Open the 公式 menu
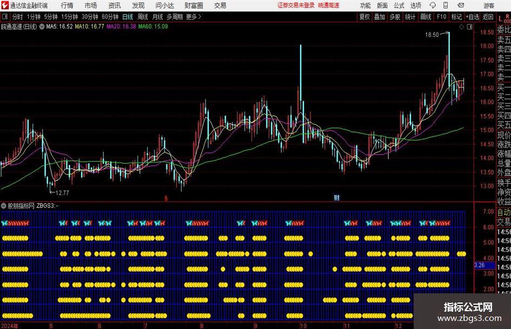Screen dimensions: 511x329 (399, 5)
